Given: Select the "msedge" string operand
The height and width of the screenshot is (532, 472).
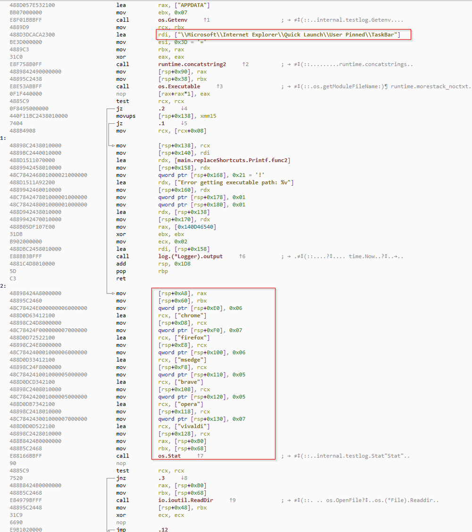Looking at the screenshot, I should tap(190, 360).
